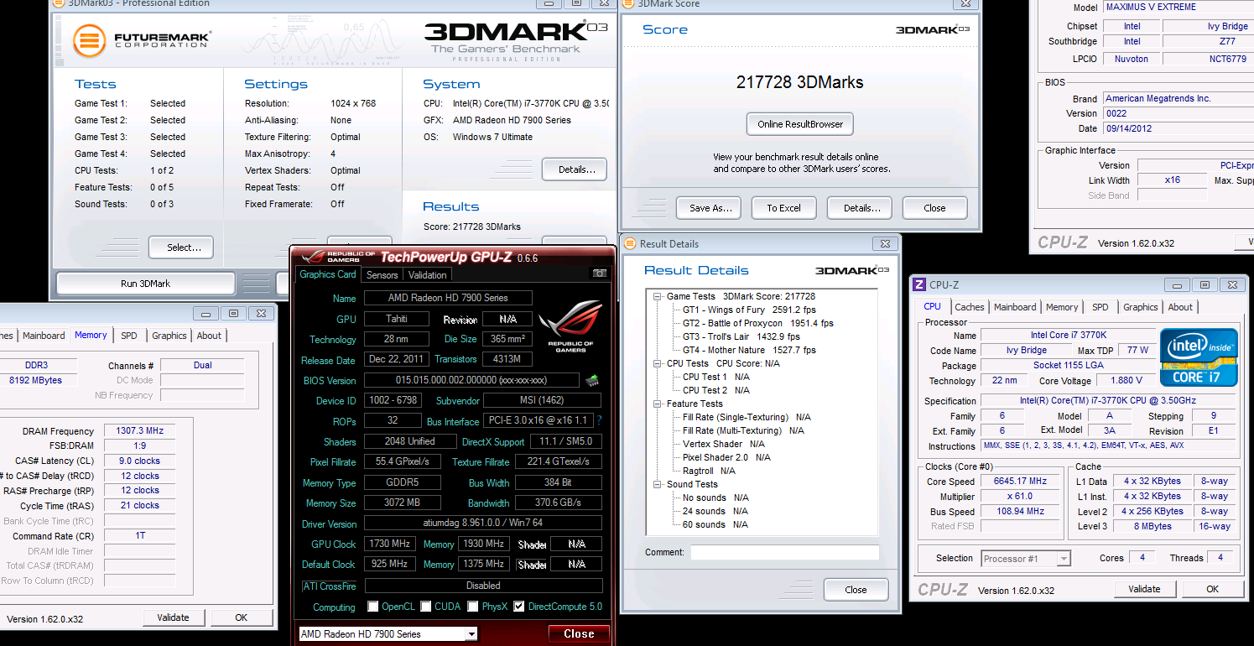The height and width of the screenshot is (646, 1254).
Task: Open the Mainboard tab in CPU-Z processor window
Action: (x=1015, y=307)
